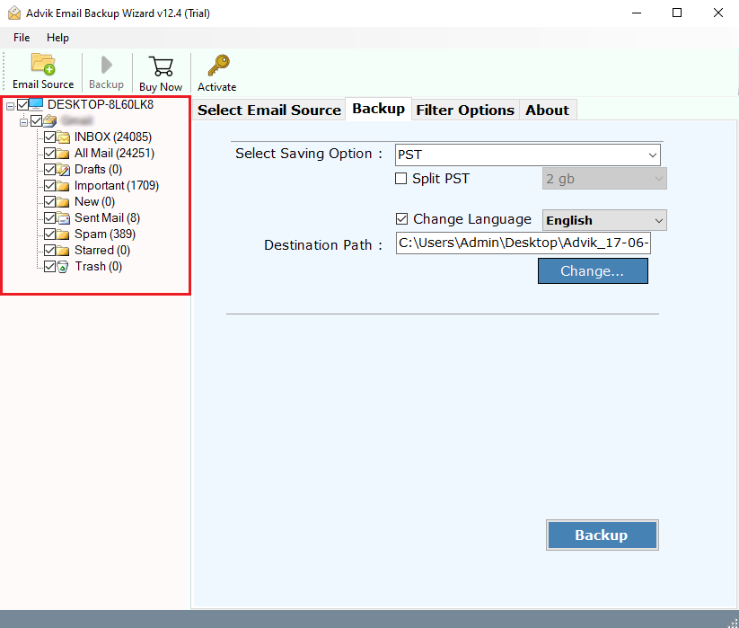This screenshot has width=739, height=628.
Task: Click the INBOX folder icon
Action: tap(63, 137)
